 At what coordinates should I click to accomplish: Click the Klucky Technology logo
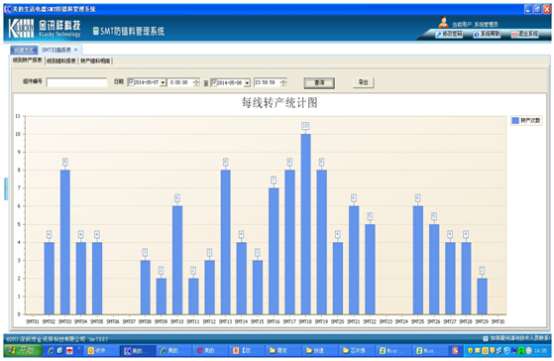click(x=45, y=29)
